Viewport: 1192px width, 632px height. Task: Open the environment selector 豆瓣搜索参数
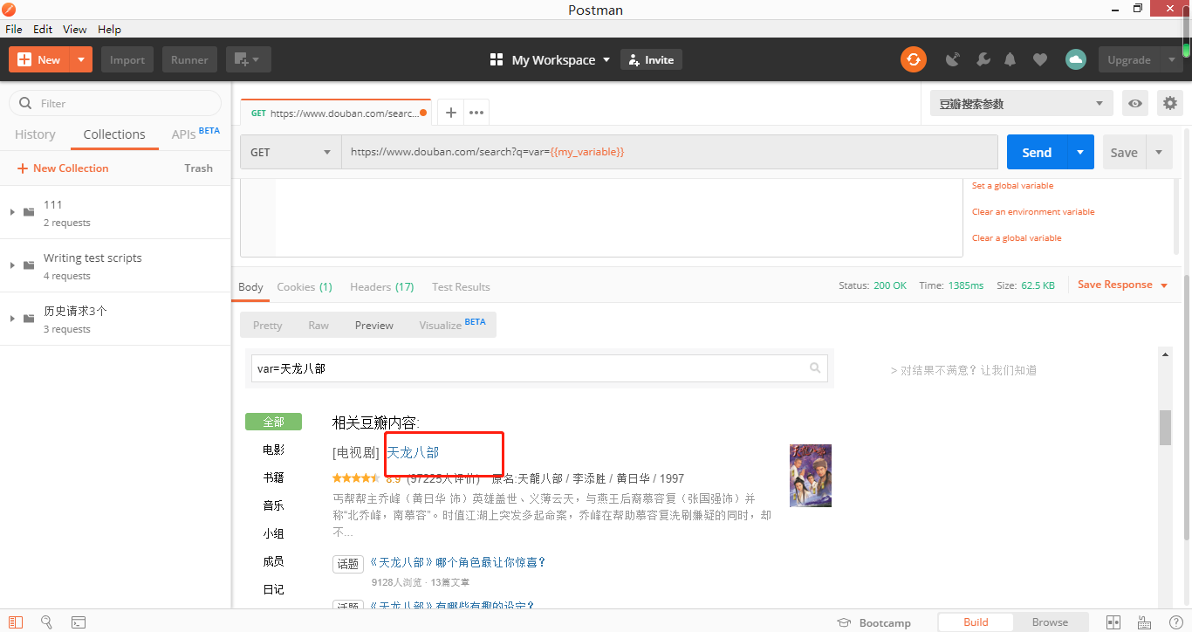1021,103
